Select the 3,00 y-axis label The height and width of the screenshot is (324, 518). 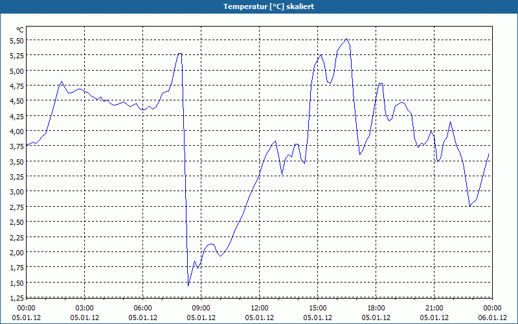(17, 192)
